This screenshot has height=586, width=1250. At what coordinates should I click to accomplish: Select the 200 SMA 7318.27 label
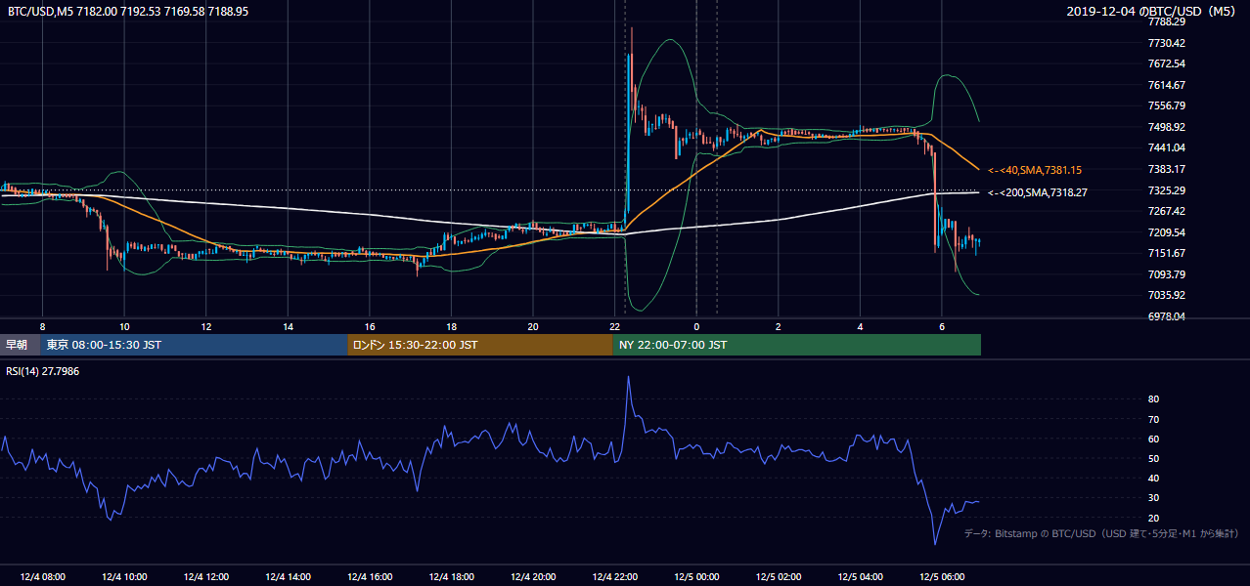pos(1038,192)
